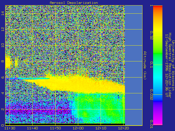175x131 pixels.
Task: Click the '11-September-1996 12:20:36 UT' timestamp
Action: click(x=167, y=65)
